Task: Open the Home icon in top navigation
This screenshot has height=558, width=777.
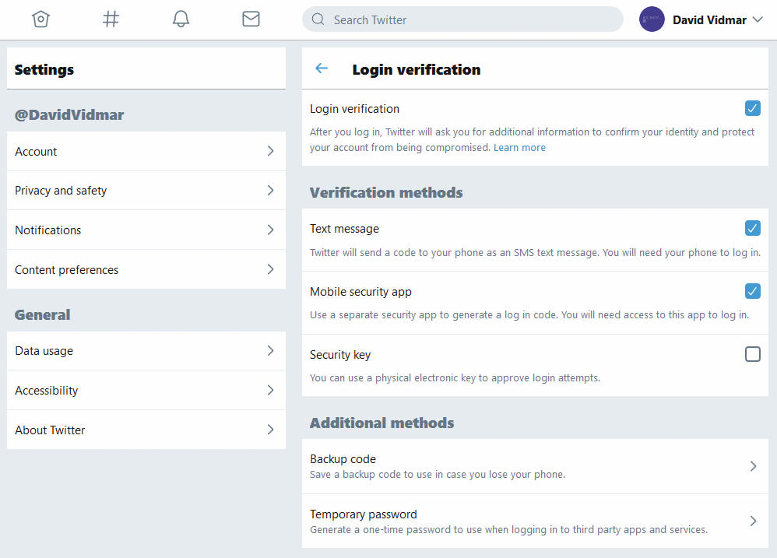Action: coord(40,19)
